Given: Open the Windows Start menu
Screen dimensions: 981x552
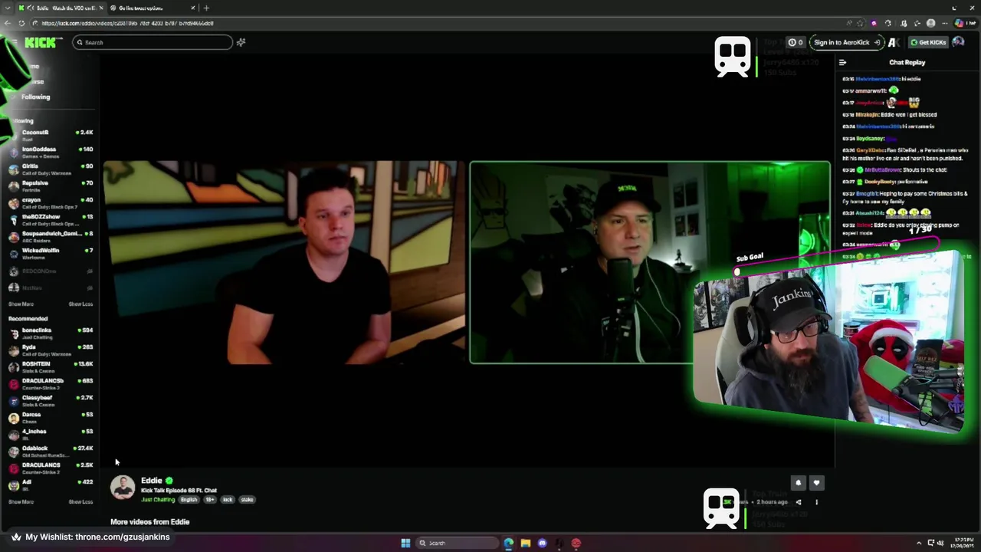Looking at the screenshot, I should (405, 543).
